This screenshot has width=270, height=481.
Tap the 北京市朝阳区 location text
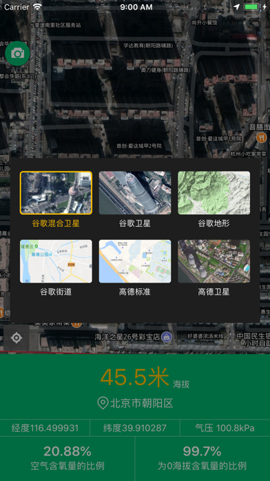[142, 403]
